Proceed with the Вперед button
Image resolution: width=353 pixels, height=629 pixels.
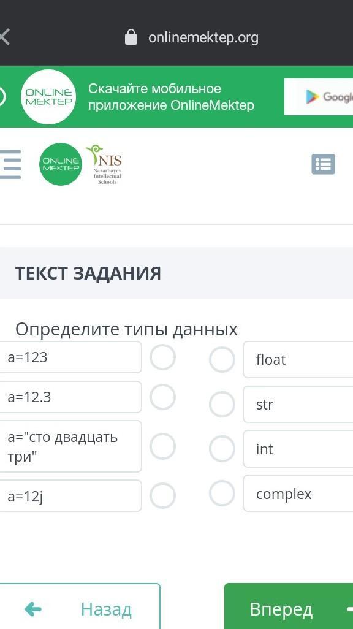click(289, 606)
